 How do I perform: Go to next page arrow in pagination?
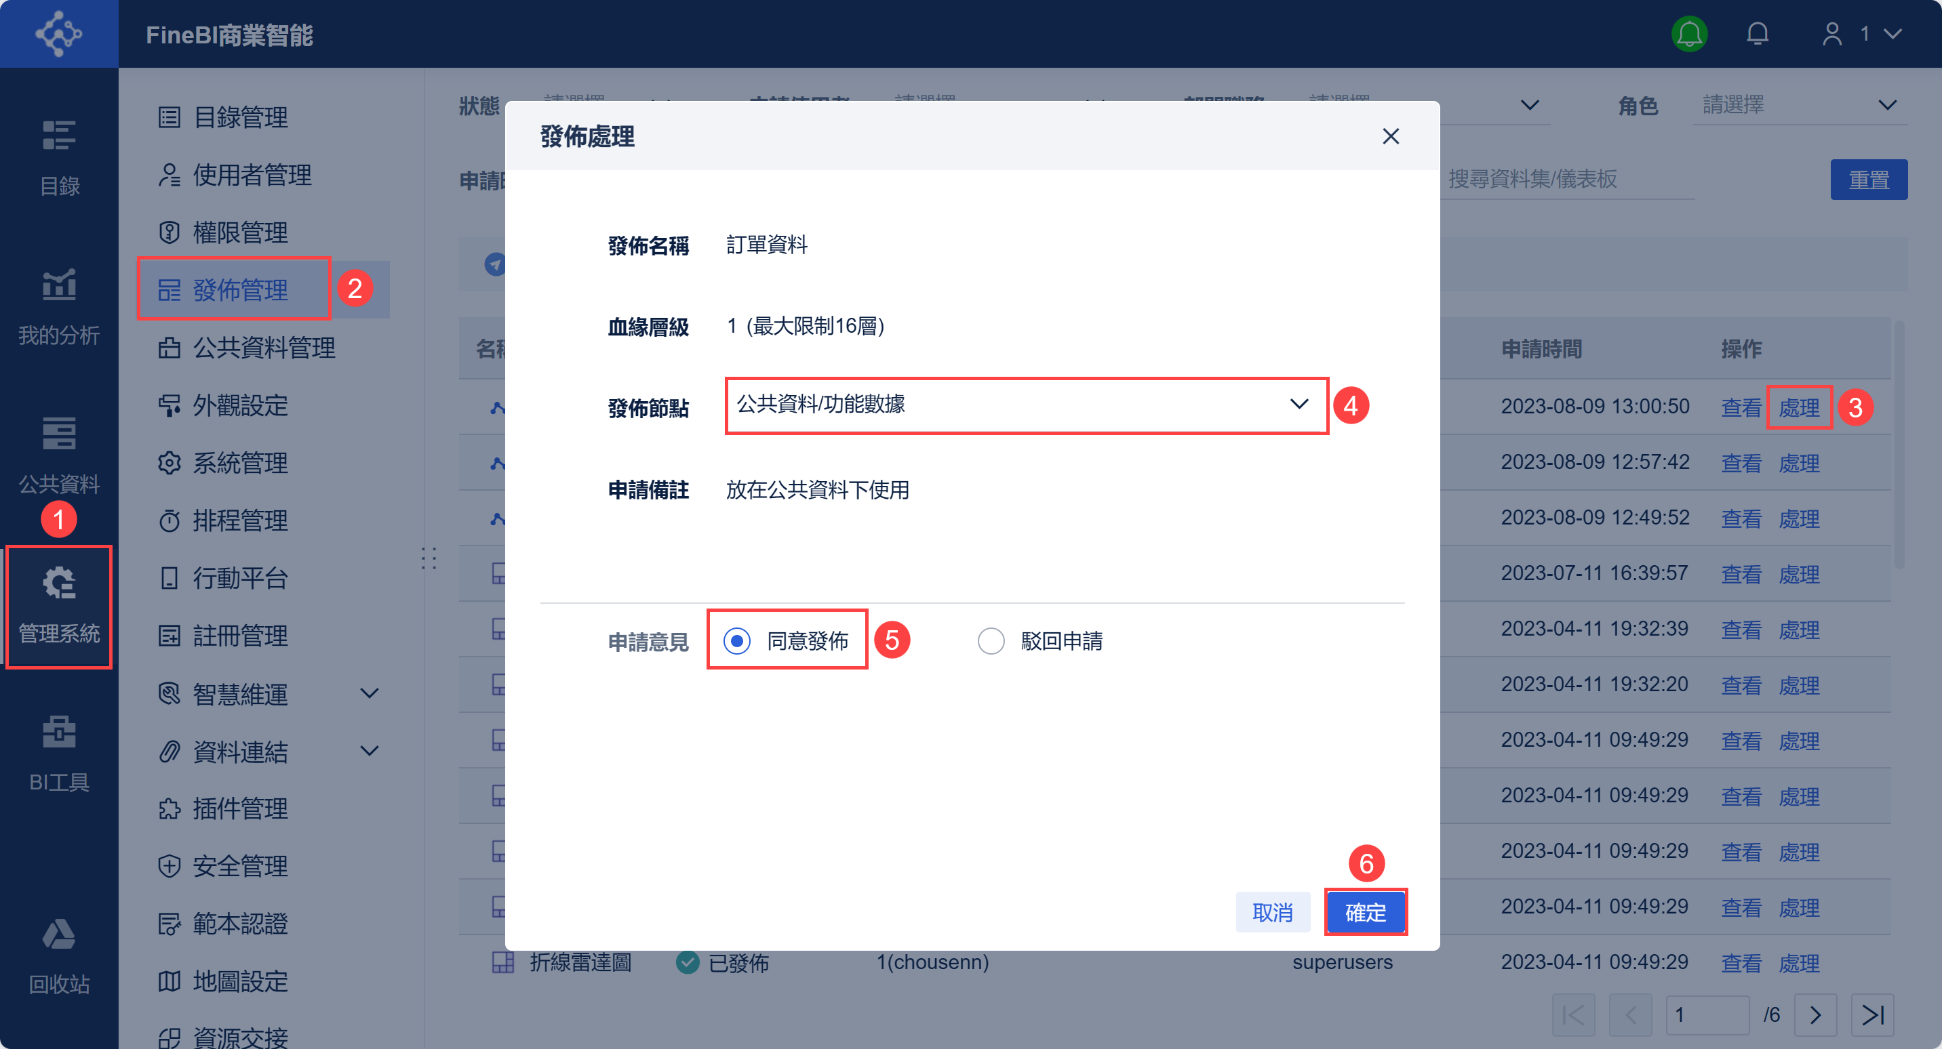point(1815,1015)
